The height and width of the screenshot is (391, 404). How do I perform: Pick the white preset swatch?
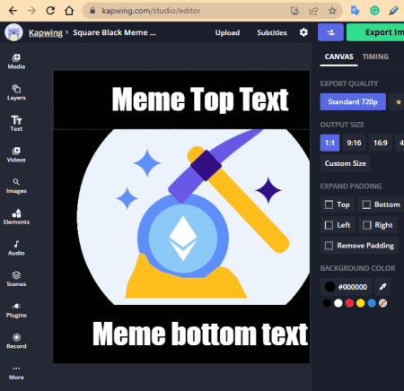tap(338, 303)
